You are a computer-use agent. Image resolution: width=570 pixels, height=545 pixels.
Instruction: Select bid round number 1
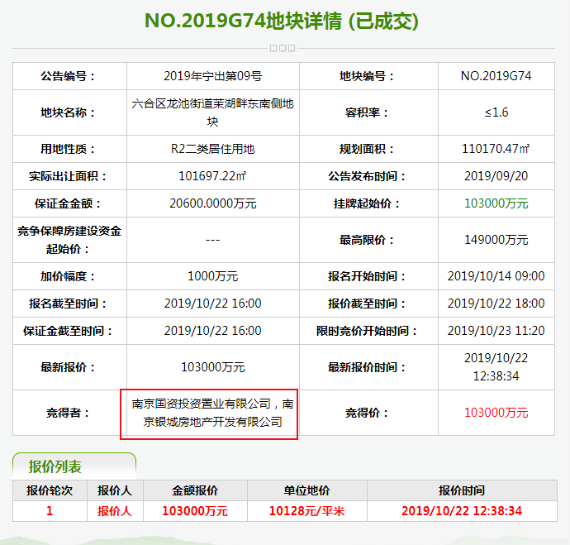(50, 511)
